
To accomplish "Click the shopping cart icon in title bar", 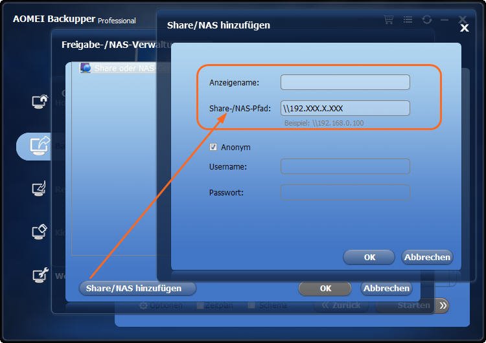I will [x=389, y=19].
